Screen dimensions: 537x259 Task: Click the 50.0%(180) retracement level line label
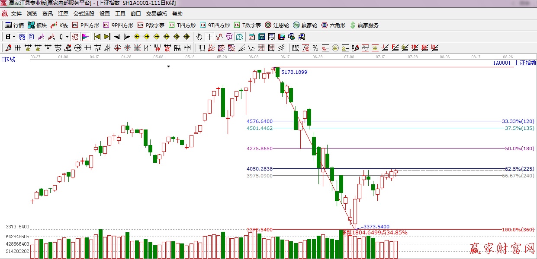coord(519,148)
